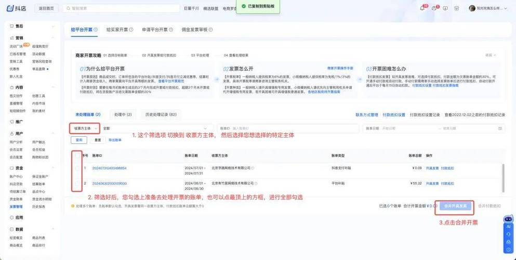Click the download icon in top bar

click(x=445, y=8)
